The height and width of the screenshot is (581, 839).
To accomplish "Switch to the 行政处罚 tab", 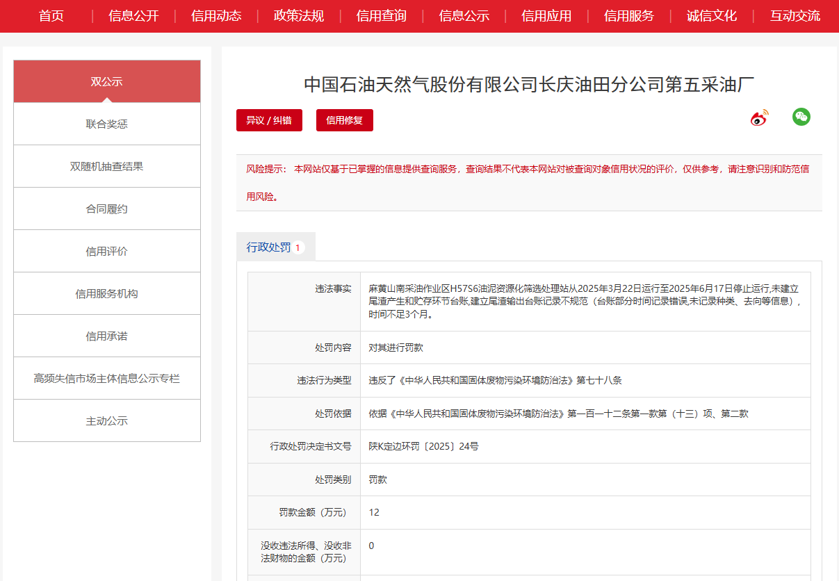I will [276, 247].
